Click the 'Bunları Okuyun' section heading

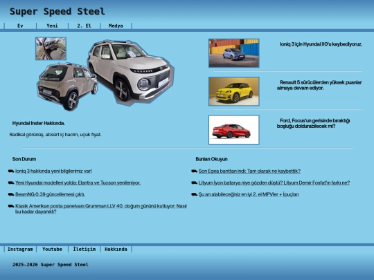(211, 159)
